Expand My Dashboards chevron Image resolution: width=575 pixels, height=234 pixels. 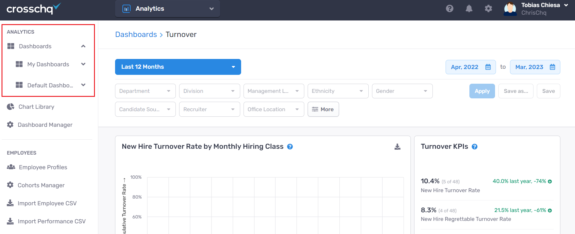[x=83, y=64]
